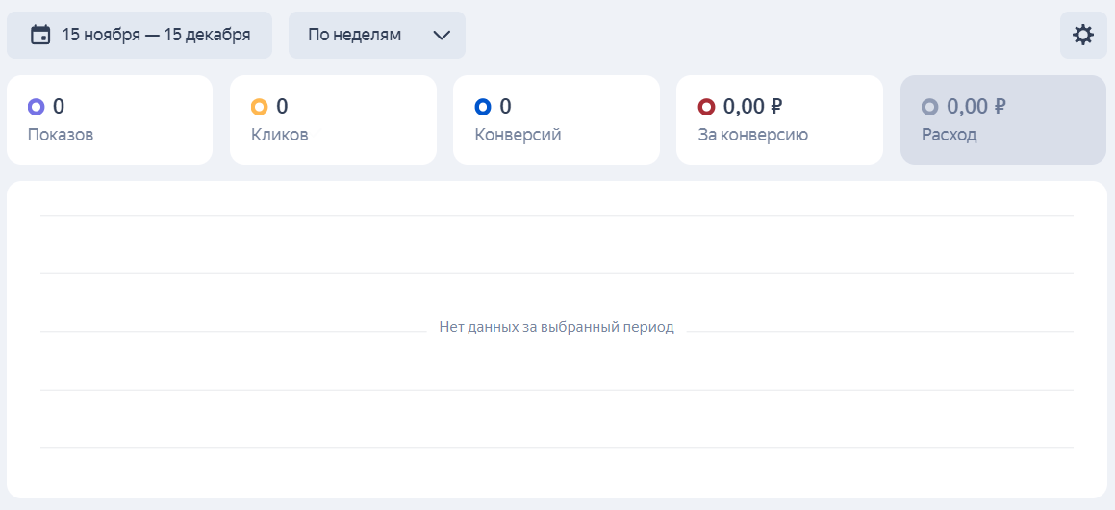Click the blue ring beside Конверсий
The height and width of the screenshot is (510, 1115).
pos(483,107)
